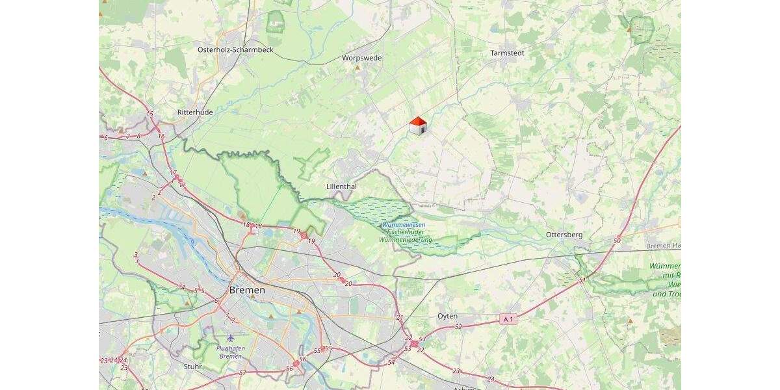Click the Worpswede town label
The image size is (780, 390).
coord(362,58)
